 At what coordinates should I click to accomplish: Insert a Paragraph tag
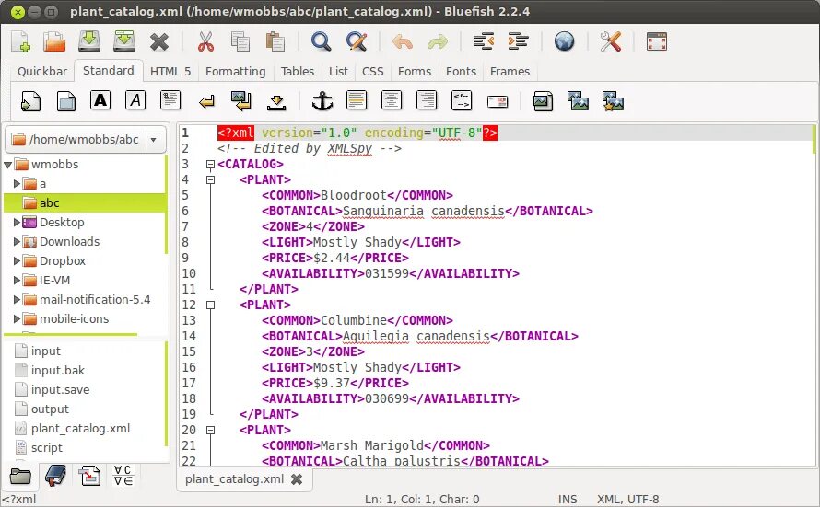tap(170, 100)
